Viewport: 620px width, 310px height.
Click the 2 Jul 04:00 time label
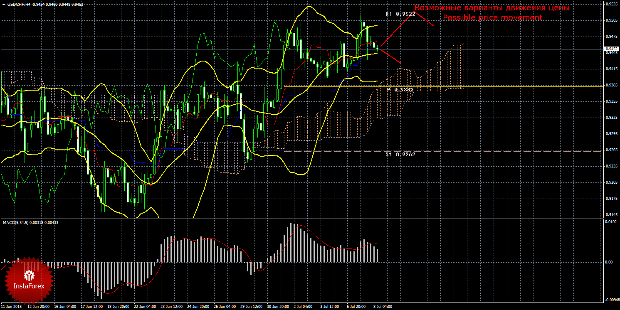tap(303, 307)
